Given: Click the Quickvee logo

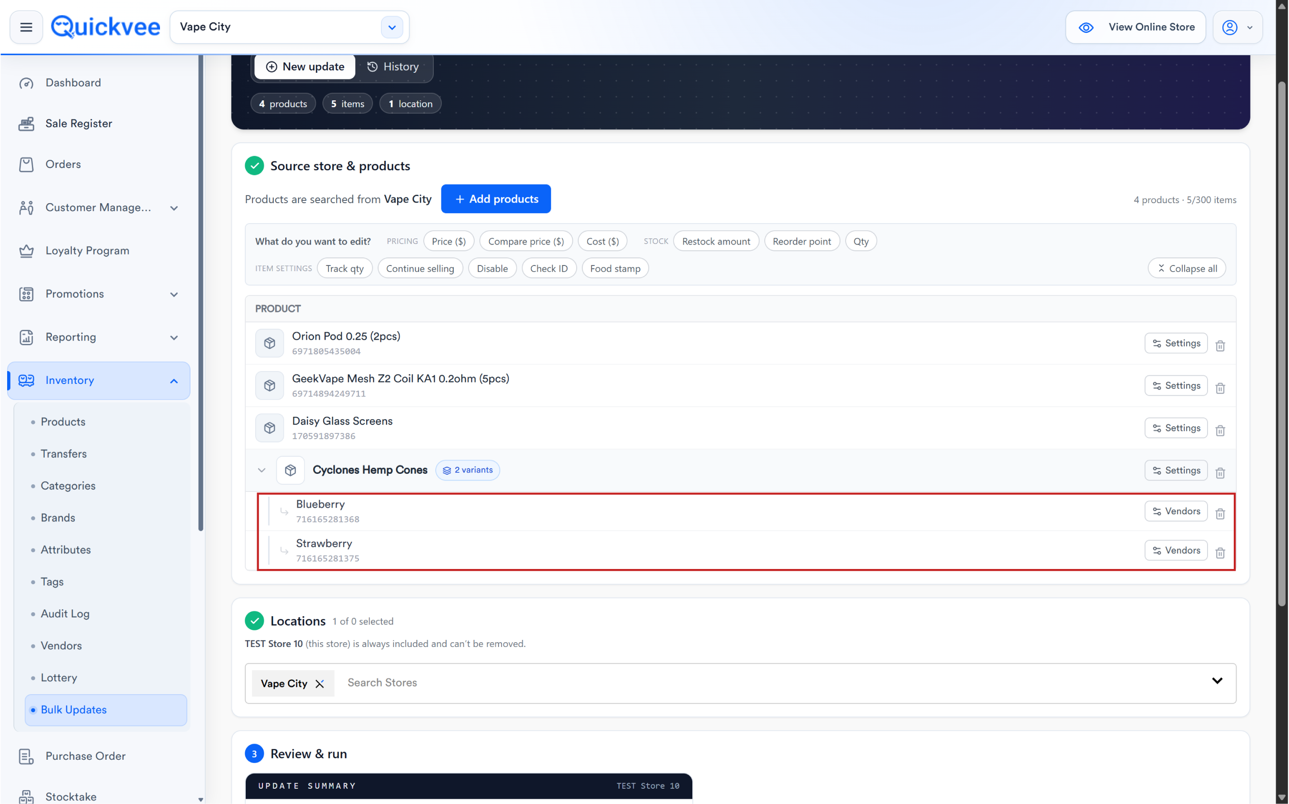Looking at the screenshot, I should pyautogui.click(x=105, y=27).
